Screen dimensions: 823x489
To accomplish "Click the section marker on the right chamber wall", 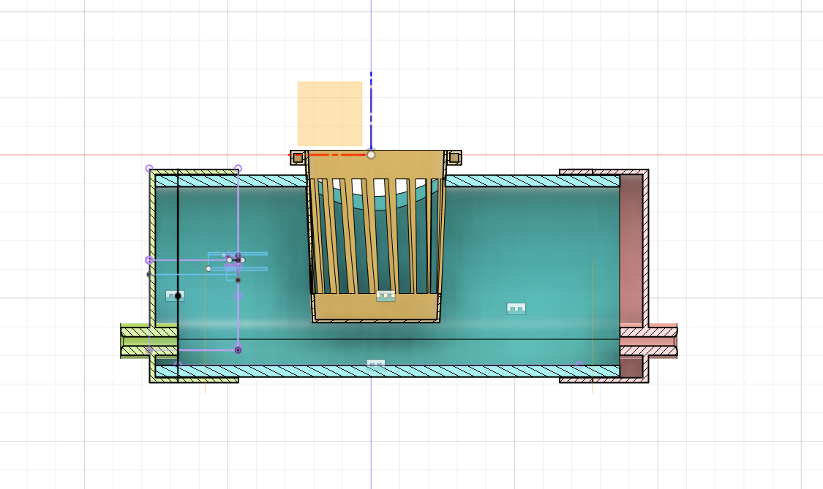I will click(516, 308).
